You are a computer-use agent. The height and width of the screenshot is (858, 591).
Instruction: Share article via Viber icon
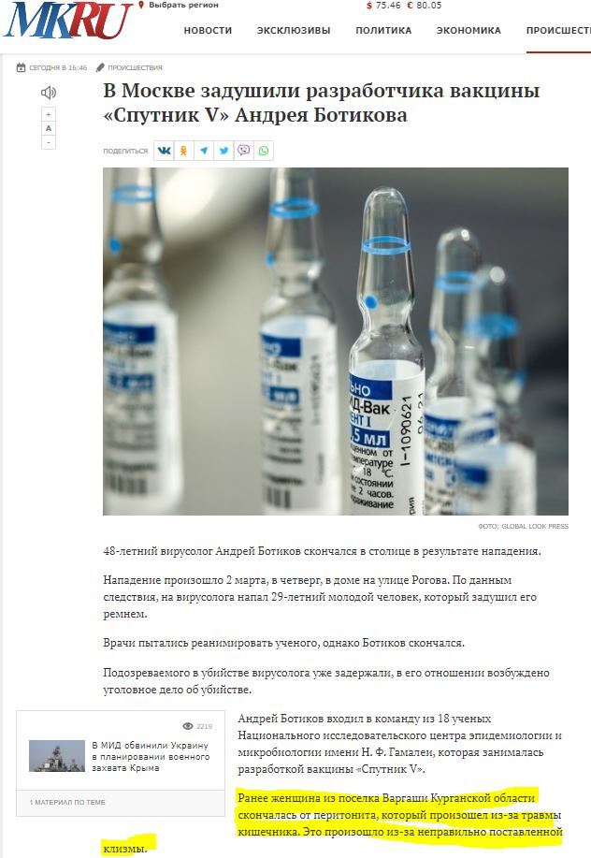click(x=244, y=151)
